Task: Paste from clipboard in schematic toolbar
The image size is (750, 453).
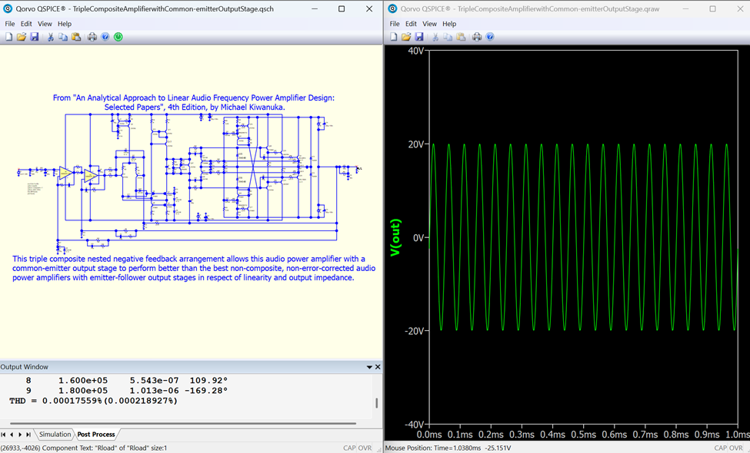Action: coord(76,37)
